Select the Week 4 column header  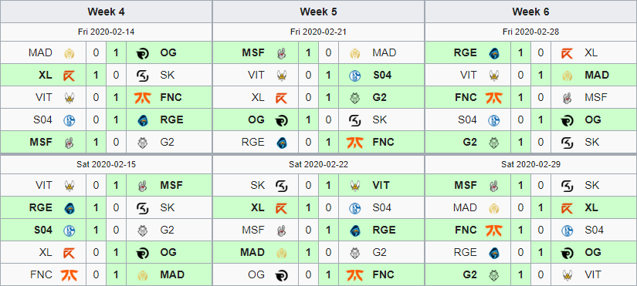tap(106, 12)
